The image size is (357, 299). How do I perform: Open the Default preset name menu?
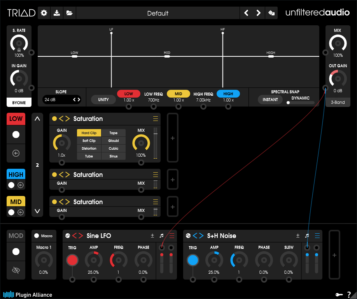tap(157, 13)
